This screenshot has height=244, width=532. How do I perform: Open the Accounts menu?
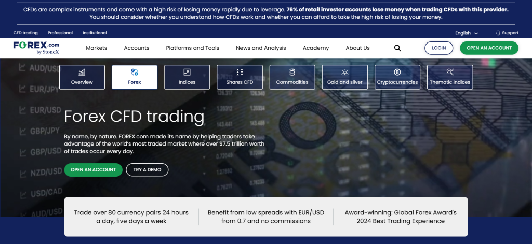[x=137, y=48]
